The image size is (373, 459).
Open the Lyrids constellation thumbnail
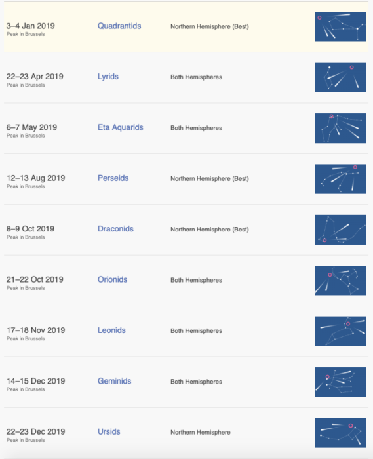pos(340,77)
